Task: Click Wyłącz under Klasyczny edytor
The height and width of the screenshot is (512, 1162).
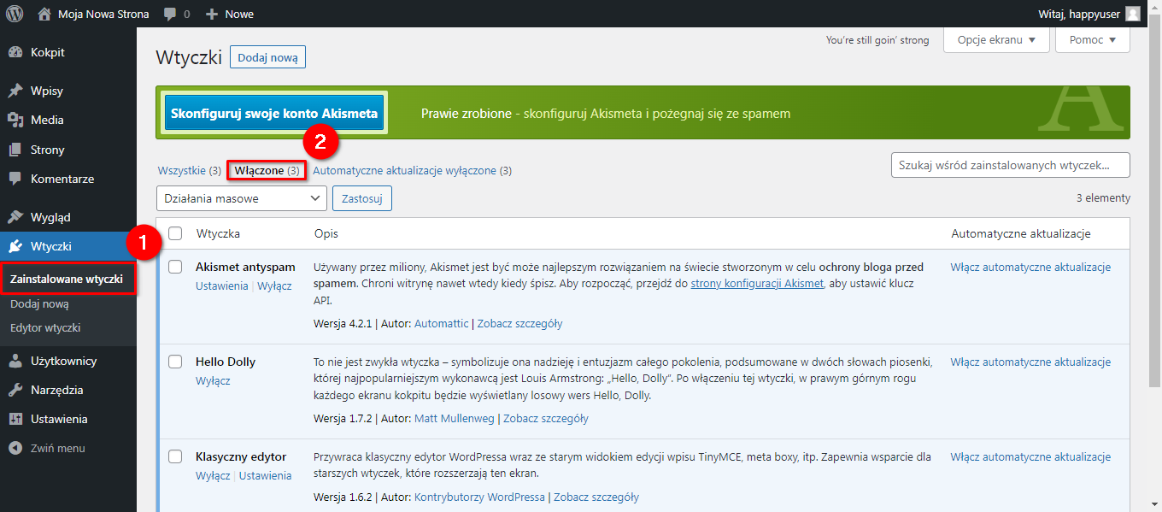Action: (x=213, y=475)
